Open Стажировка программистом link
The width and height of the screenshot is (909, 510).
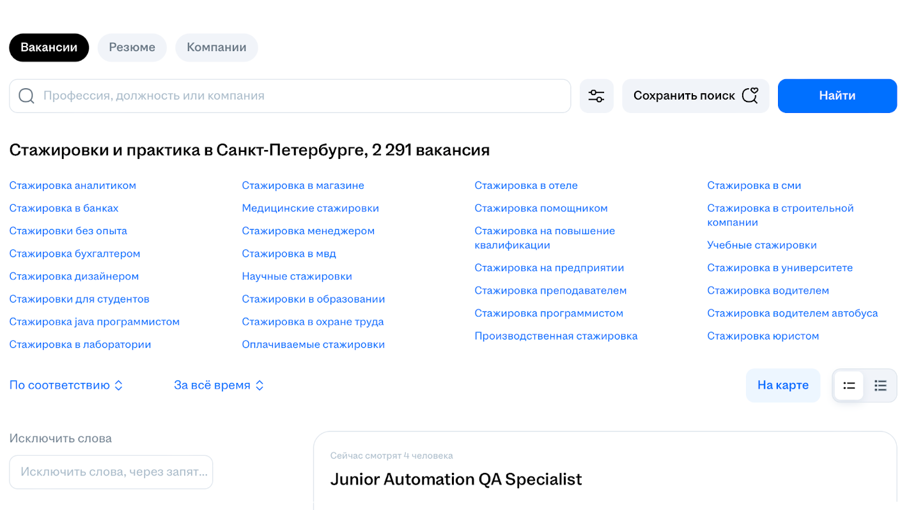tap(548, 313)
